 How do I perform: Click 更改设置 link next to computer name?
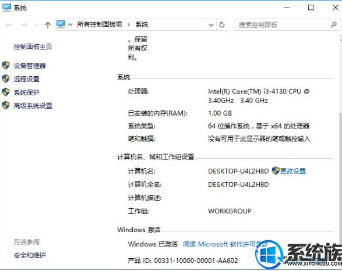292,171
